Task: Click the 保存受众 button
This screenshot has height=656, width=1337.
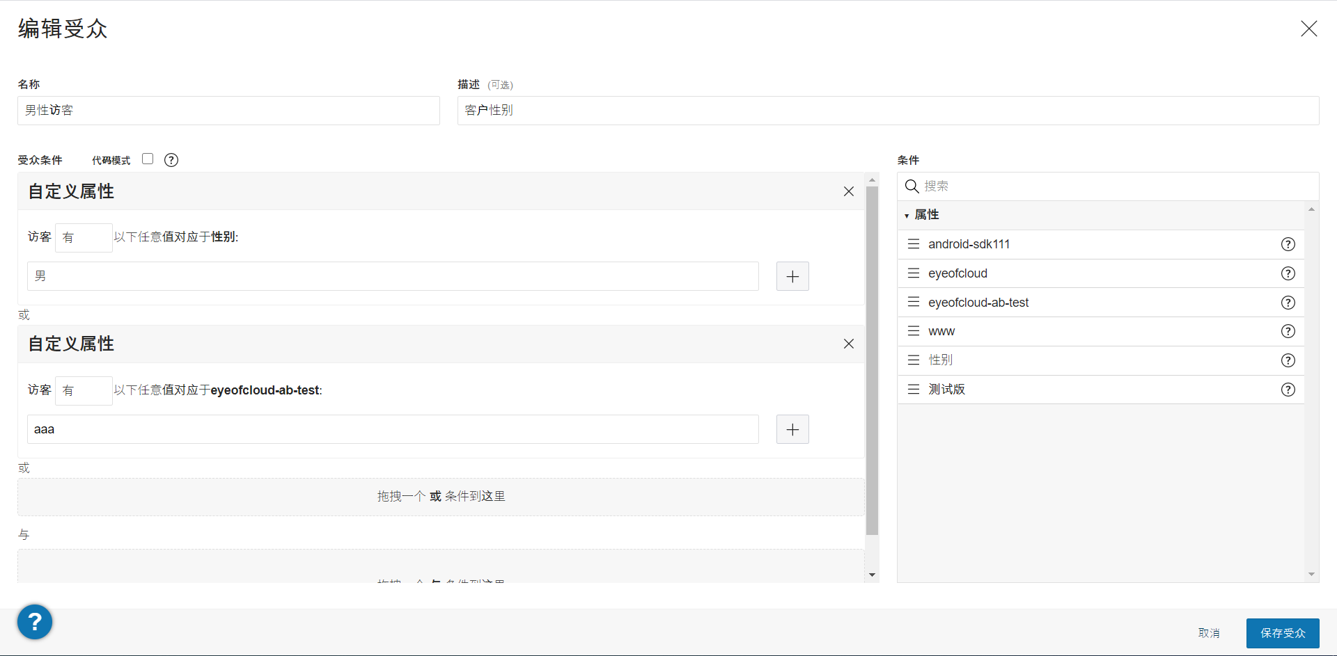Action: [1283, 633]
